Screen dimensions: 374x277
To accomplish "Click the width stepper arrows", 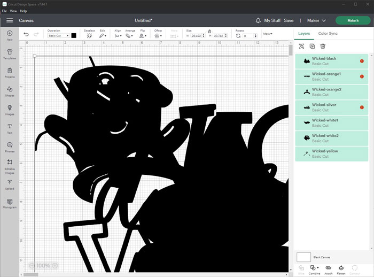I will [x=204, y=36].
